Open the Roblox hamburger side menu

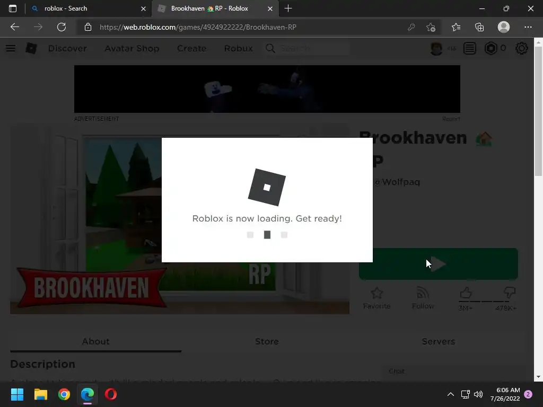click(x=11, y=48)
